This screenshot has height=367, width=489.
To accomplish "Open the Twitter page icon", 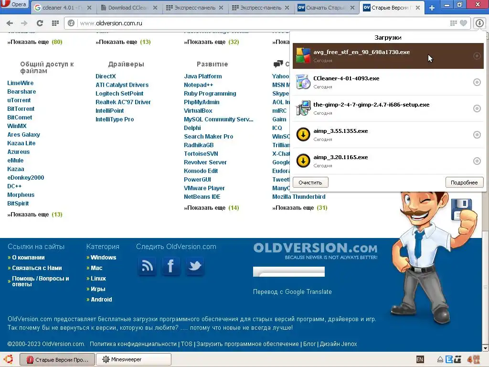I will click(x=195, y=266).
